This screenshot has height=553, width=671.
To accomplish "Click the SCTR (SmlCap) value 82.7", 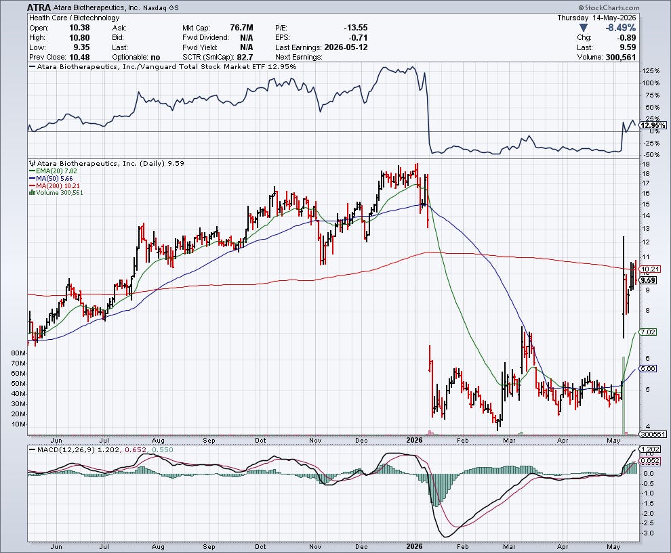I will [x=245, y=58].
